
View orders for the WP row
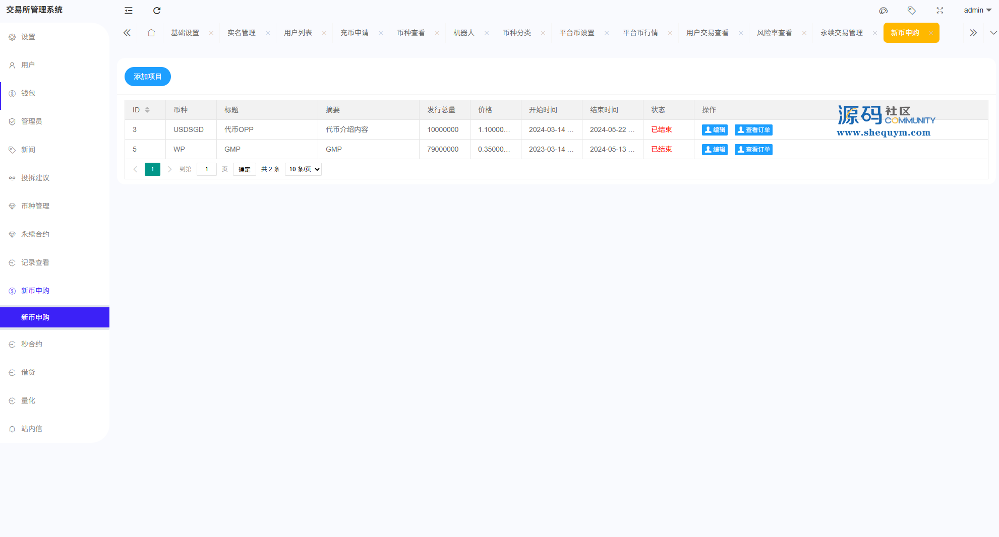tap(753, 150)
